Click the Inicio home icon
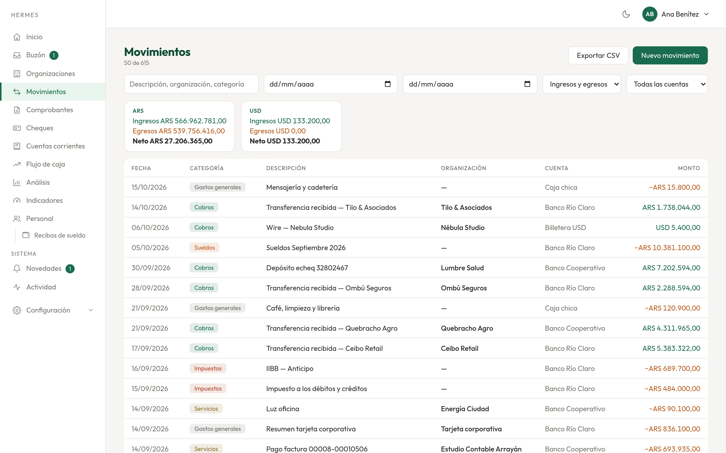Image resolution: width=726 pixels, height=453 pixels. (x=17, y=37)
